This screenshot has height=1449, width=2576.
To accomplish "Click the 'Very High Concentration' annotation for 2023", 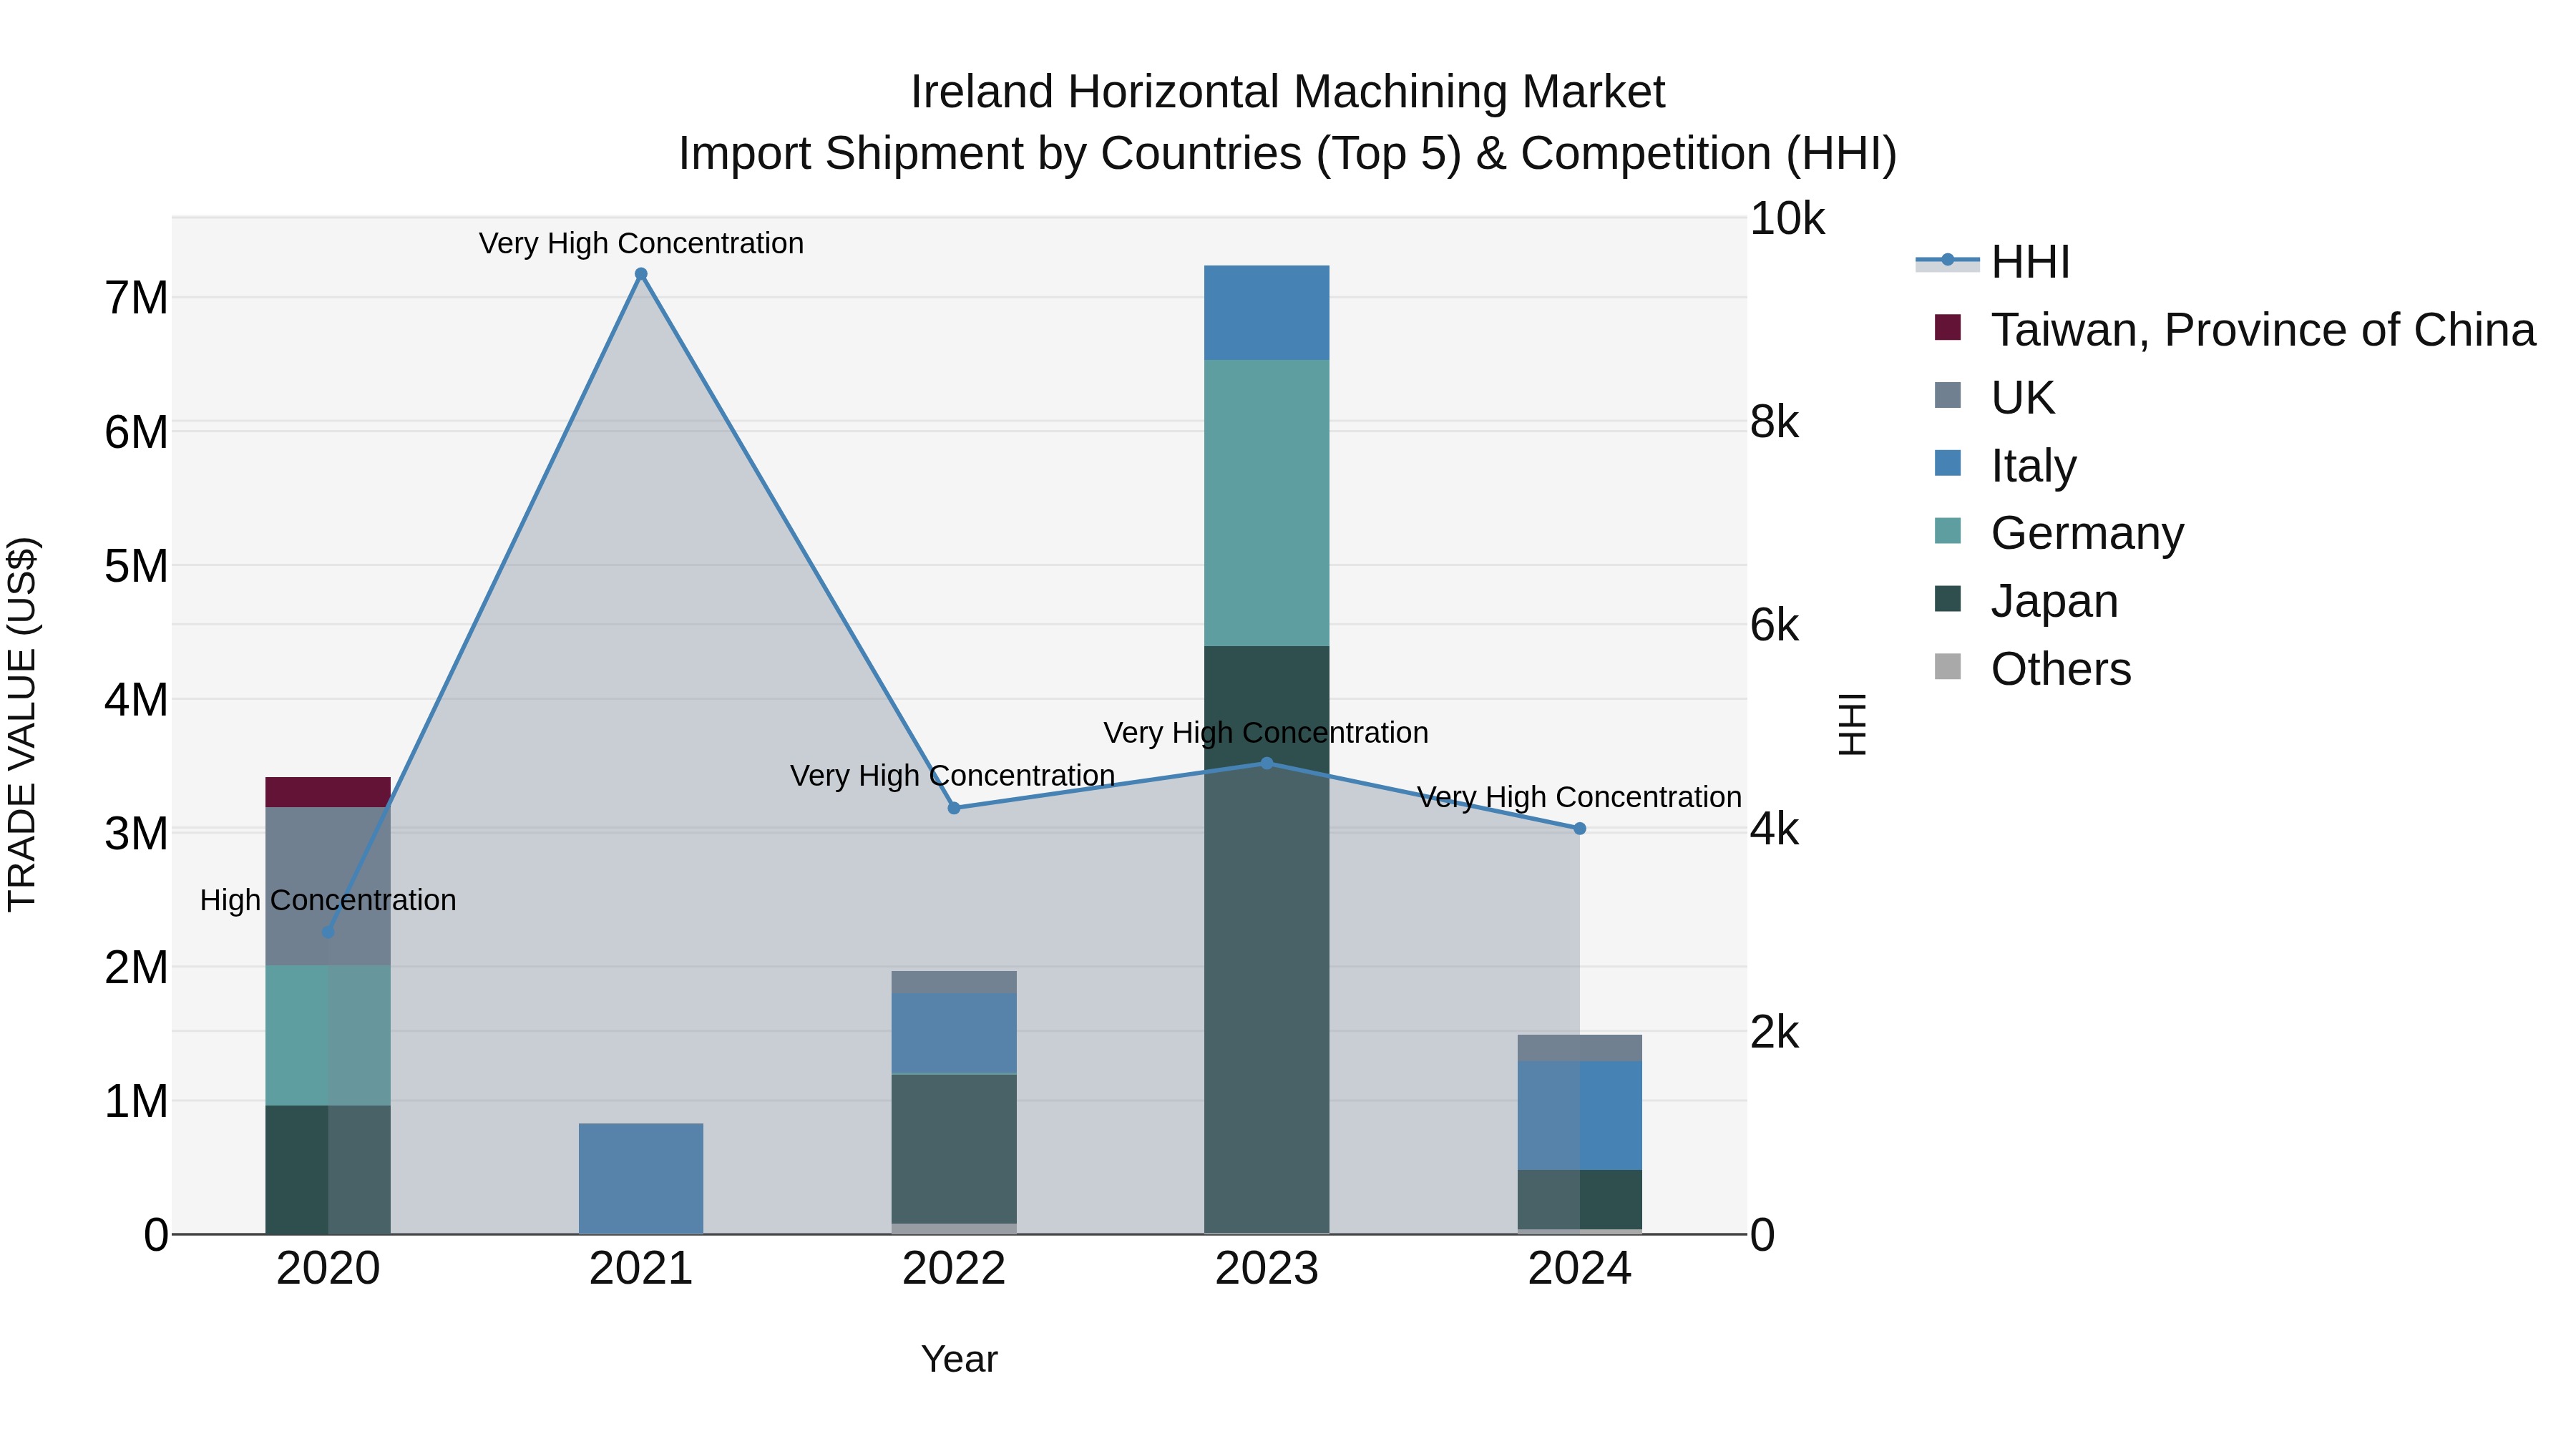I will (1266, 733).
